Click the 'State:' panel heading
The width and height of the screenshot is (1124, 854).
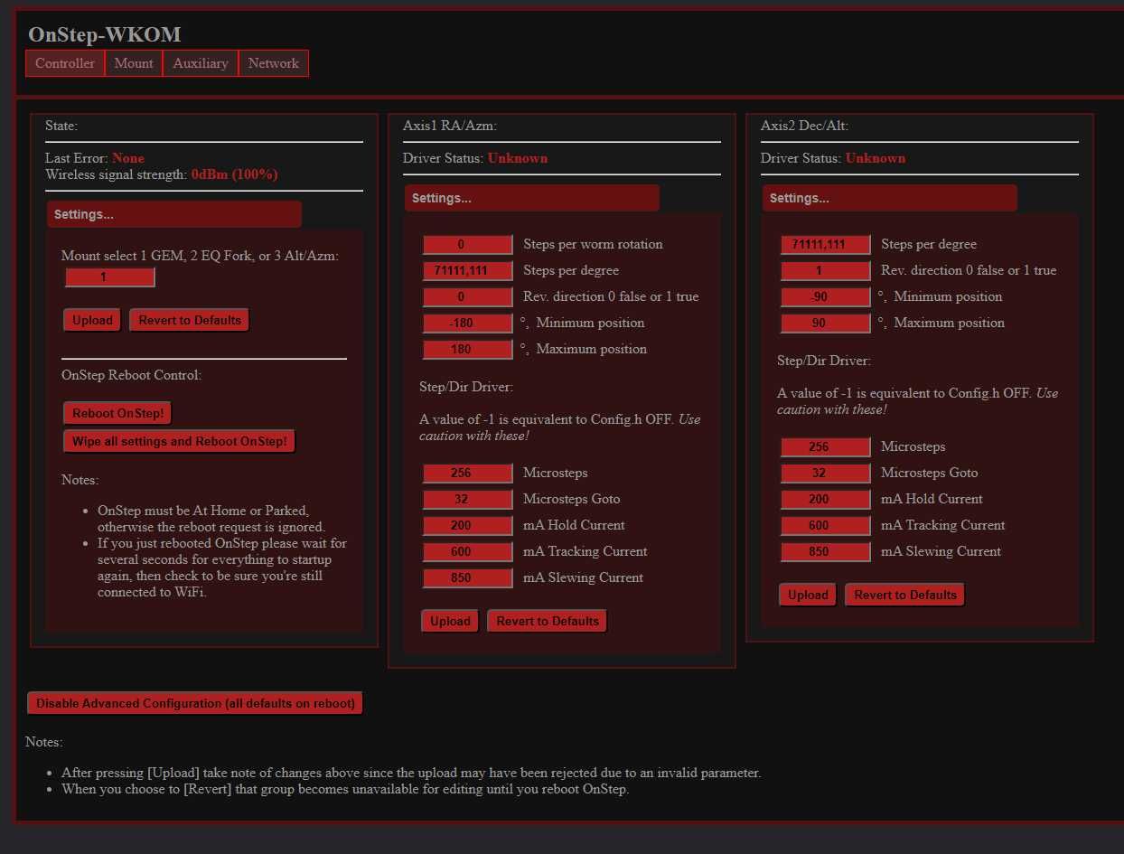tap(61, 126)
